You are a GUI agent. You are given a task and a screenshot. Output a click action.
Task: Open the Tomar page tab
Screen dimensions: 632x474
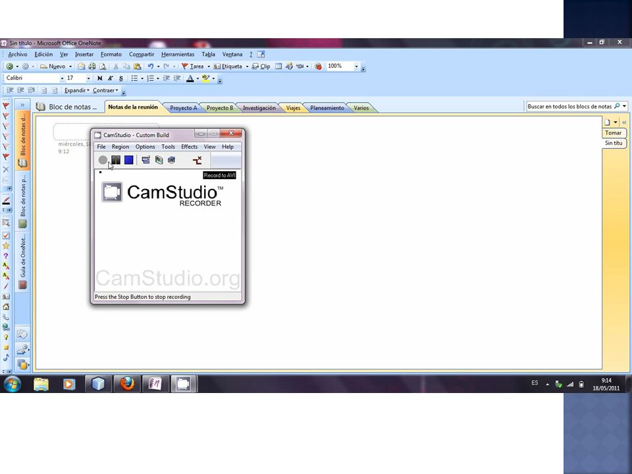point(614,132)
